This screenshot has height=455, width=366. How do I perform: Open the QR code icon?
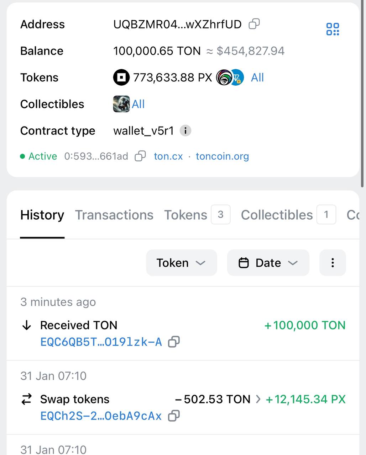[333, 29]
